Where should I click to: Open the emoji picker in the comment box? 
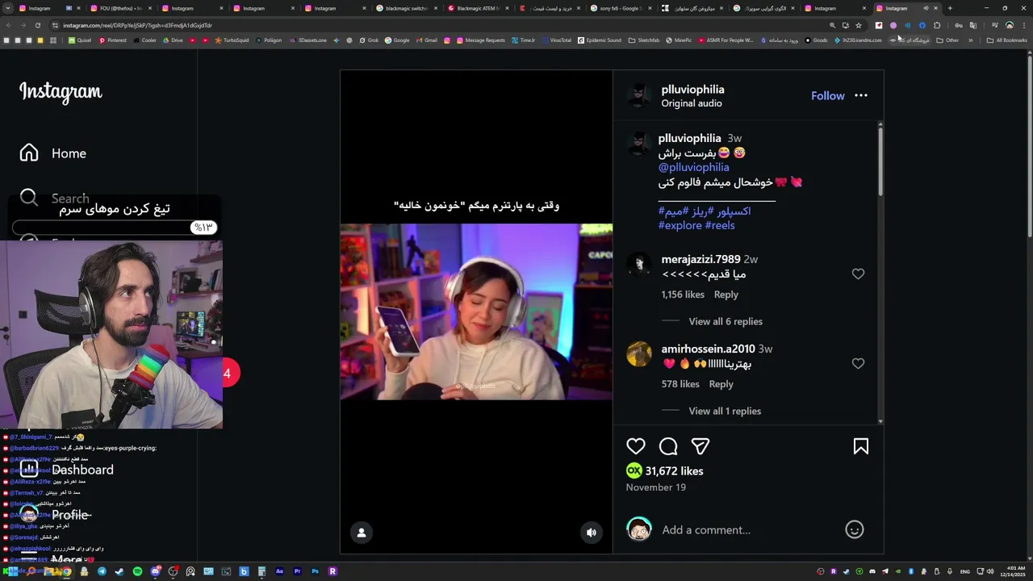coord(855,529)
